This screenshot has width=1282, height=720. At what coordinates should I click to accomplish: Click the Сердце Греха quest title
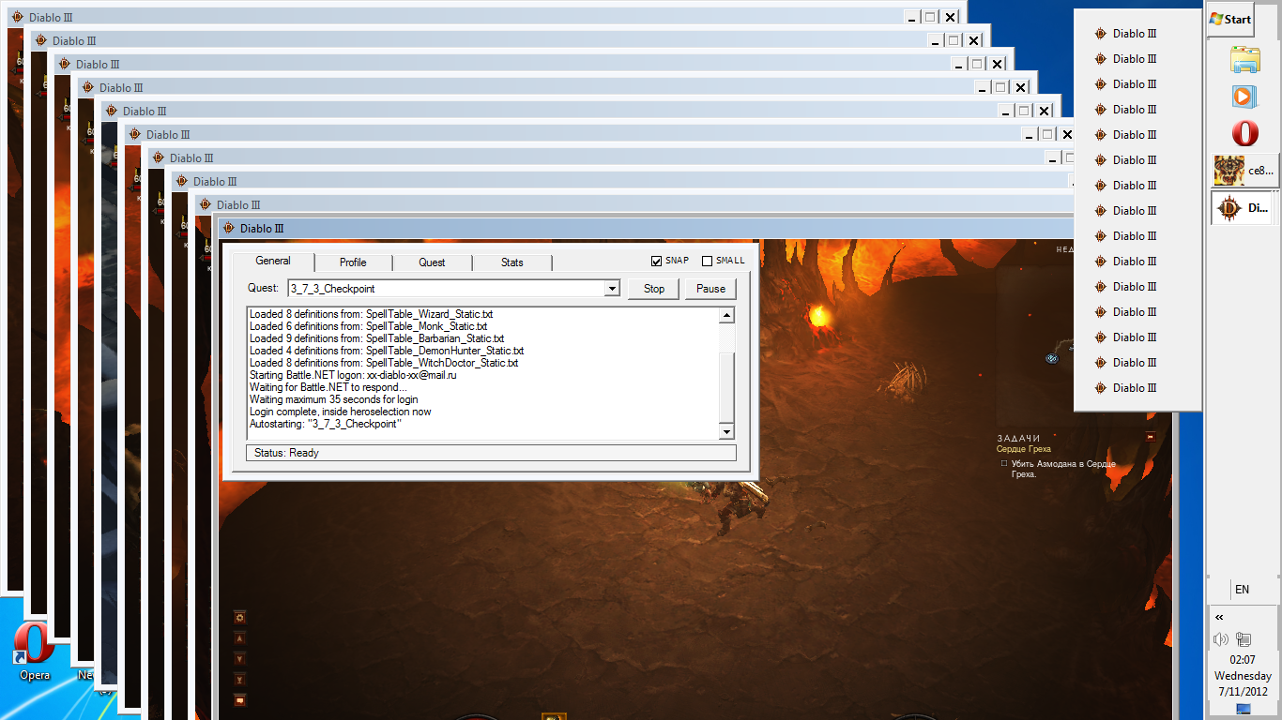1024,449
